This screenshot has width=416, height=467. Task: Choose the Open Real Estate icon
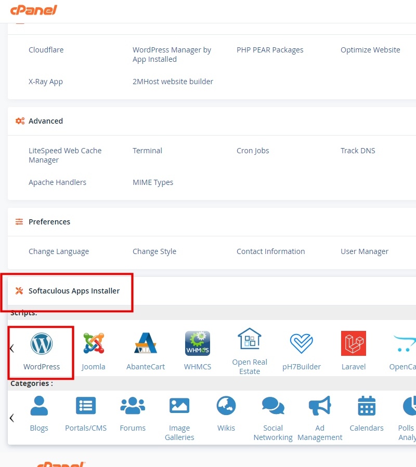click(250, 340)
